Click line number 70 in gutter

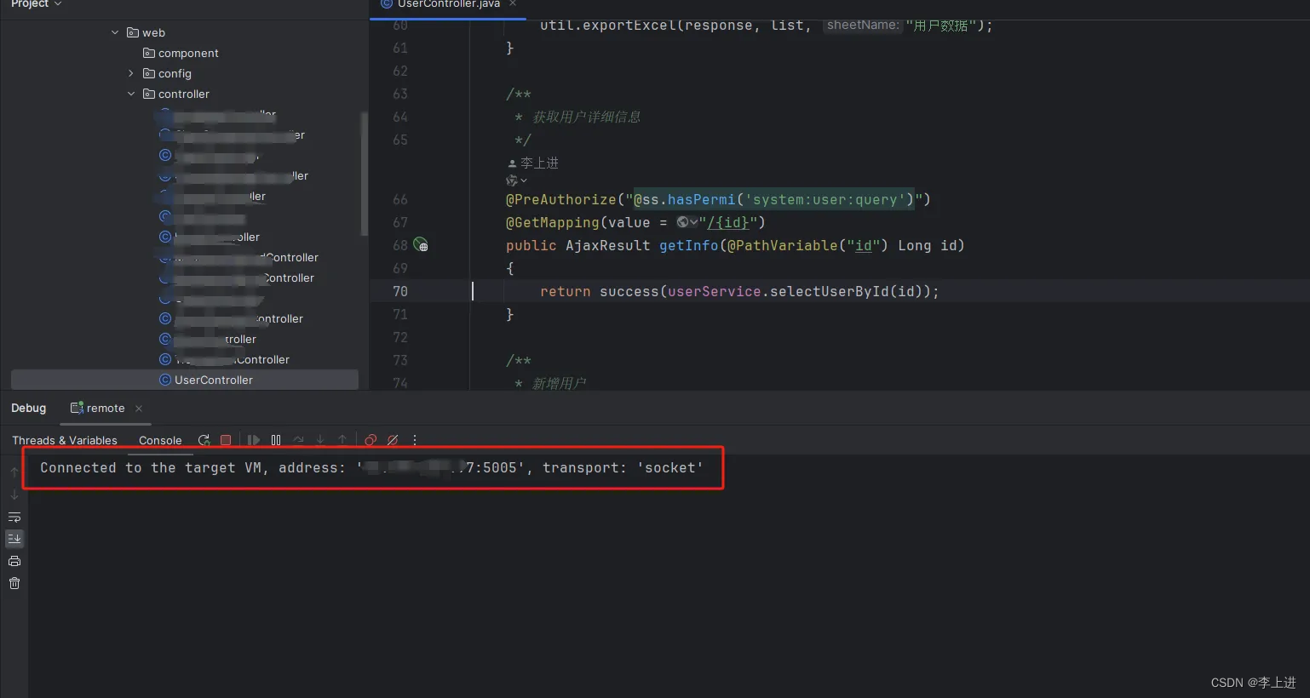[400, 291]
